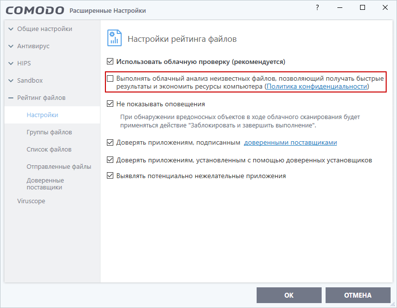Open 'Список файлов' sub-item
This screenshot has width=397, height=308.
point(49,150)
